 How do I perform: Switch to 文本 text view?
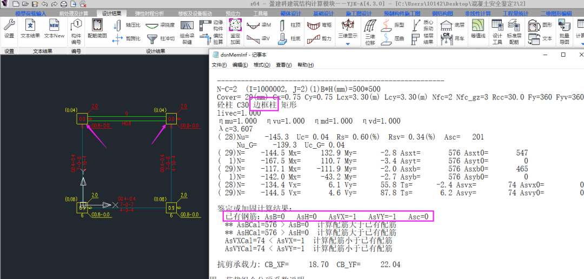[540, 38]
